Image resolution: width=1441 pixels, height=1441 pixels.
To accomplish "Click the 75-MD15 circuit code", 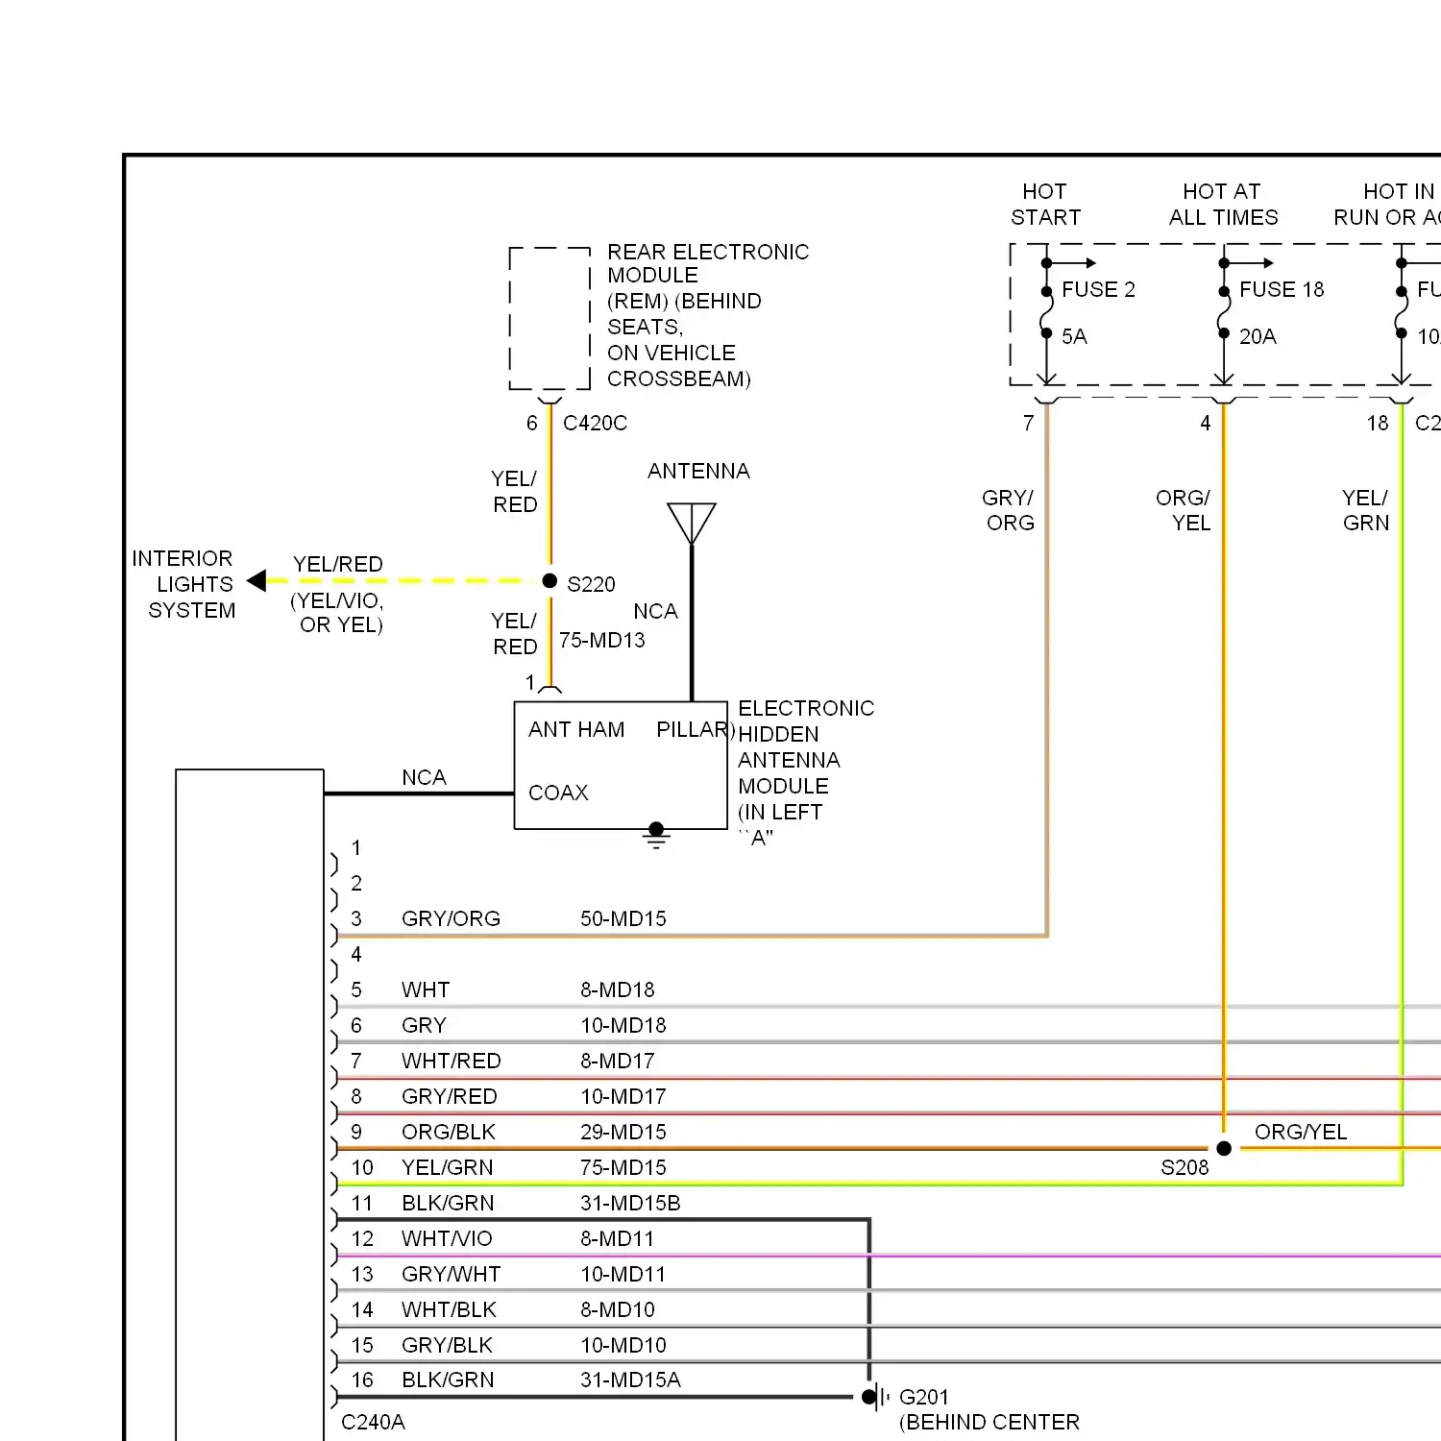I will [623, 1167].
